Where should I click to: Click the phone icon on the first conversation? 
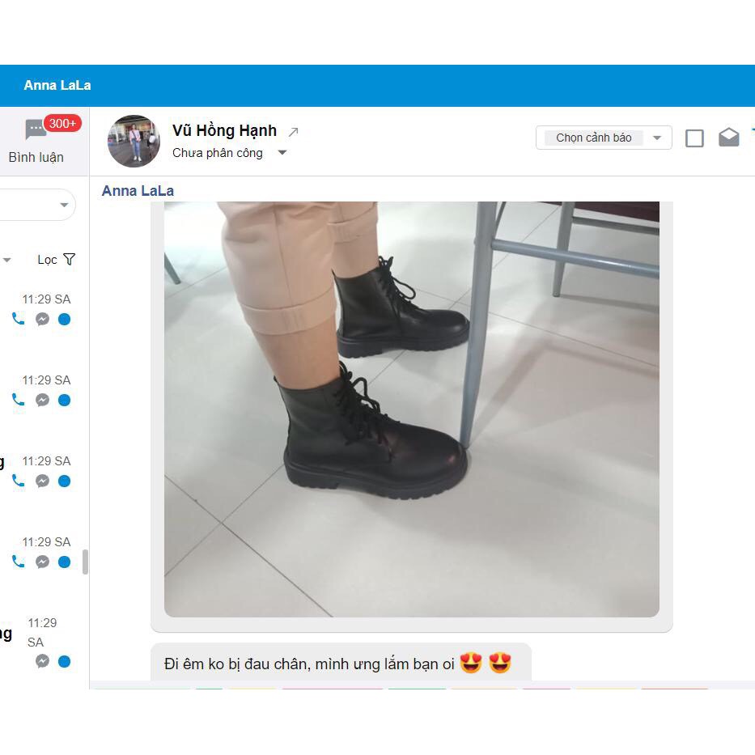point(17,319)
